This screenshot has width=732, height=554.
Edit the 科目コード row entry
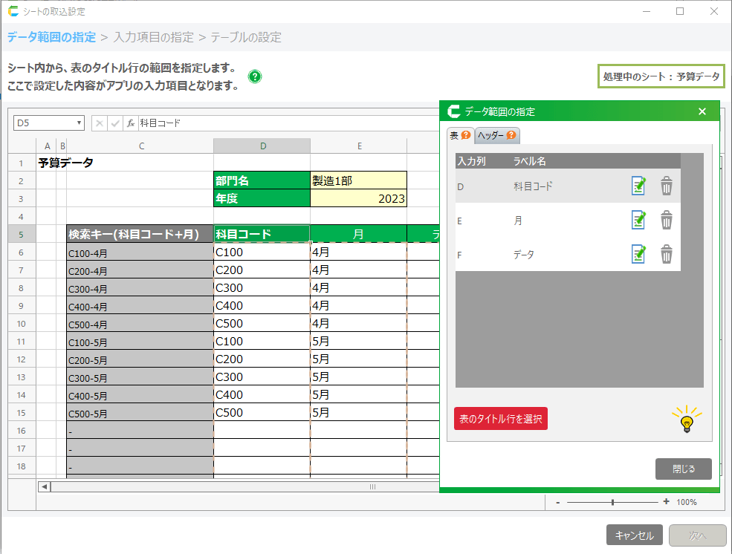click(638, 186)
